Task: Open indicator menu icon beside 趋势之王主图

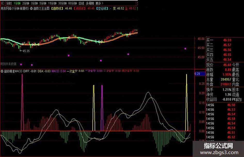Action: click(x=31, y=9)
